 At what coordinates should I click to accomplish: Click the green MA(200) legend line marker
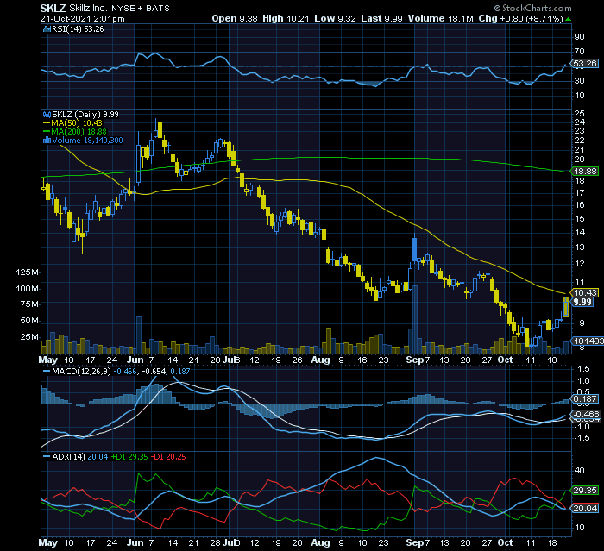click(47, 132)
